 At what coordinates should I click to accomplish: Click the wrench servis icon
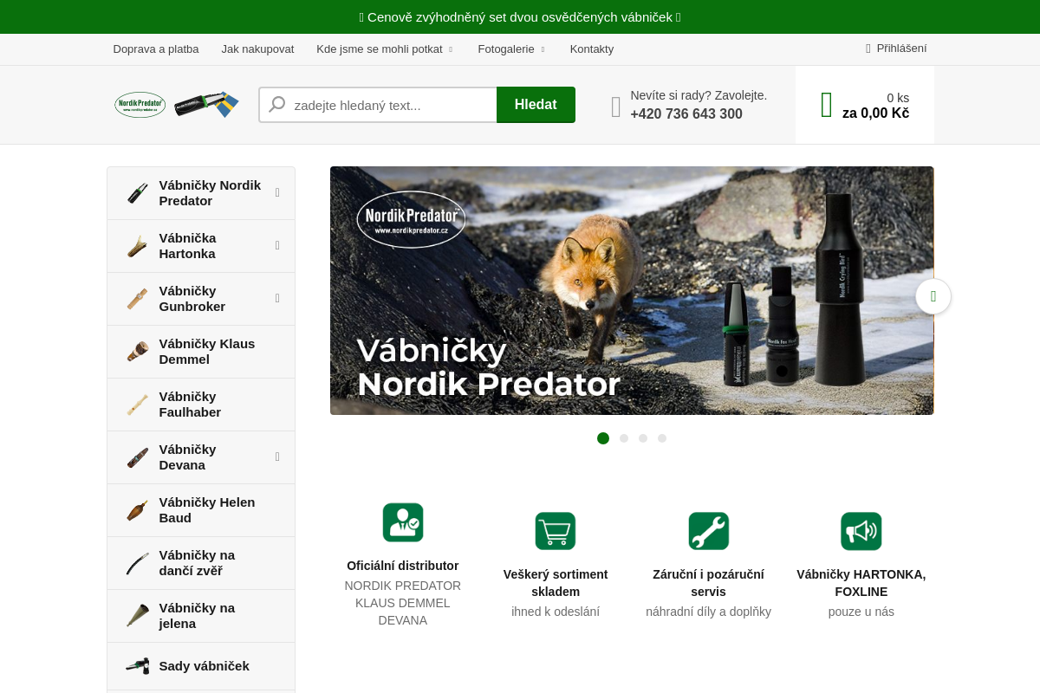pyautogui.click(x=708, y=531)
